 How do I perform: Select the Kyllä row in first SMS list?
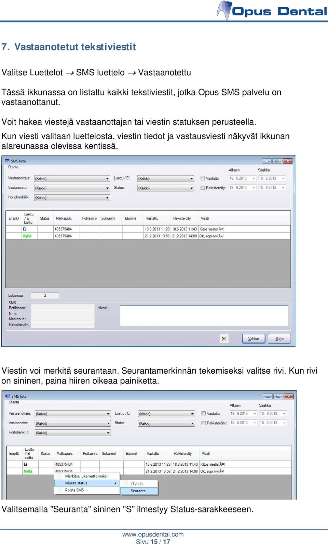pyautogui.click(x=148, y=236)
